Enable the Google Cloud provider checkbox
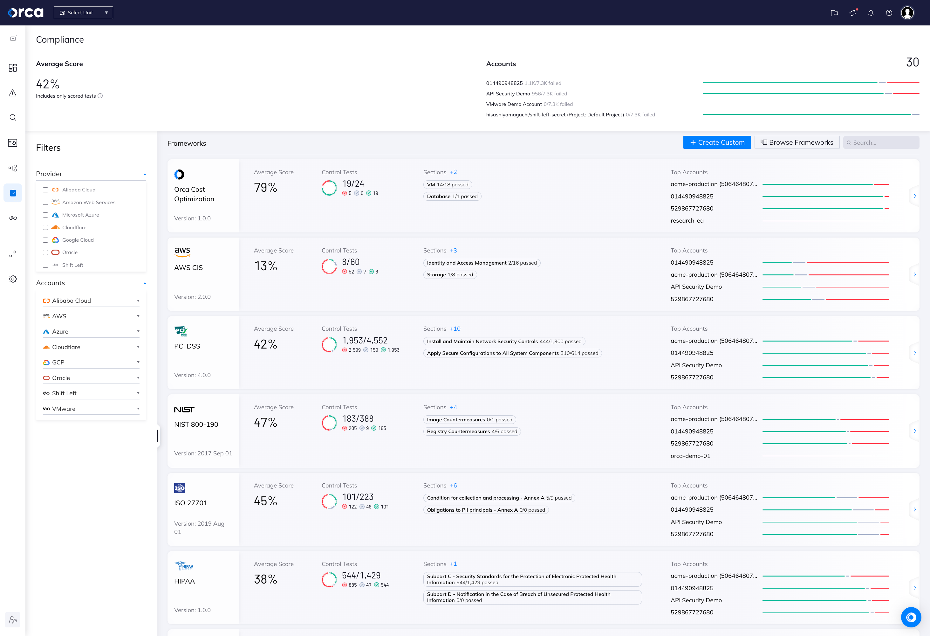The image size is (930, 636). [x=45, y=240]
